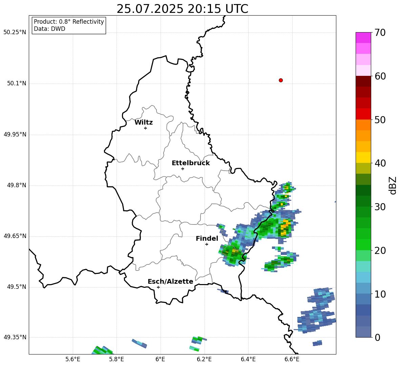Click the 60 tick on the colorbar
The width and height of the screenshot is (401, 366).
tap(380, 76)
